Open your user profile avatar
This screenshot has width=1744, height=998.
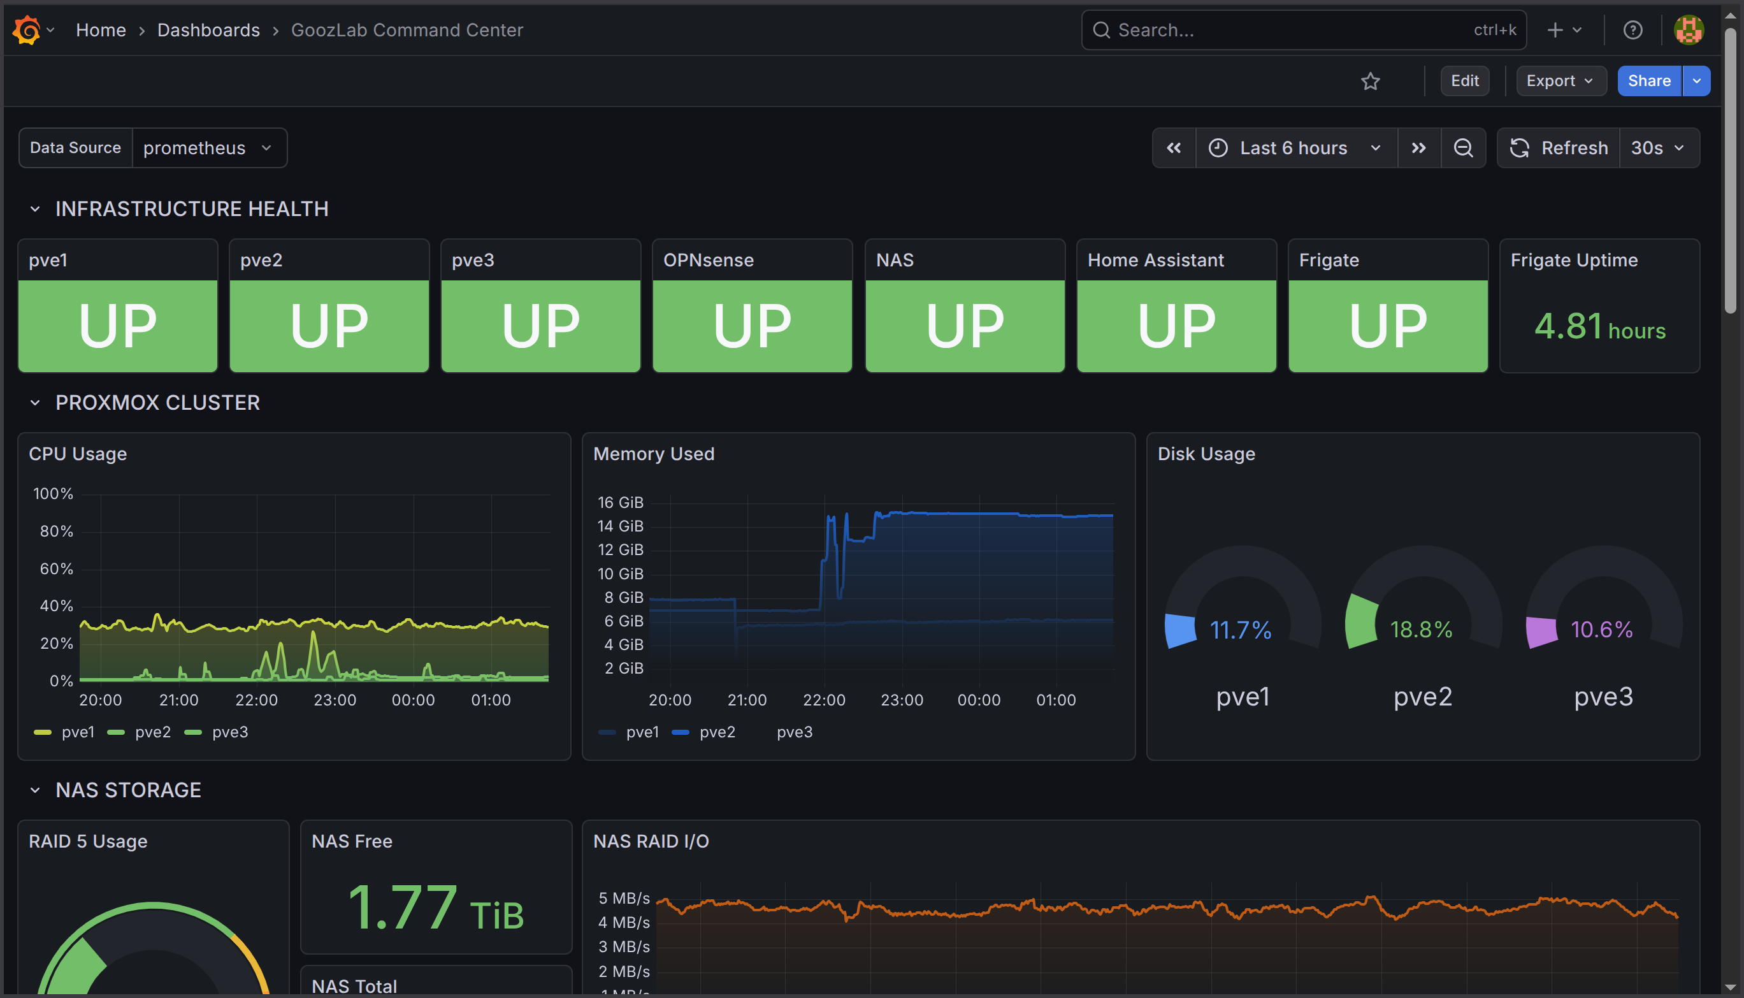pos(1688,29)
